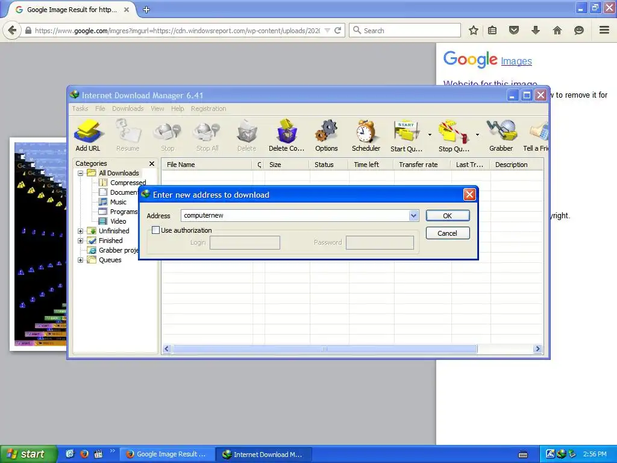Follow the Google Images link
The height and width of the screenshot is (463, 617).
[516, 61]
